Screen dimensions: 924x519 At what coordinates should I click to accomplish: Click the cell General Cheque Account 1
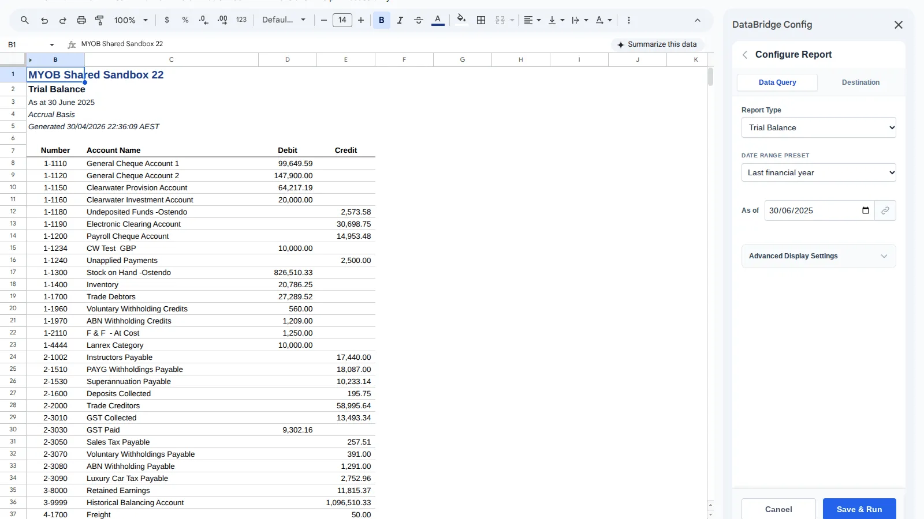pos(172,164)
